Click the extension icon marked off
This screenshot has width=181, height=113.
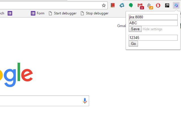[150, 6]
